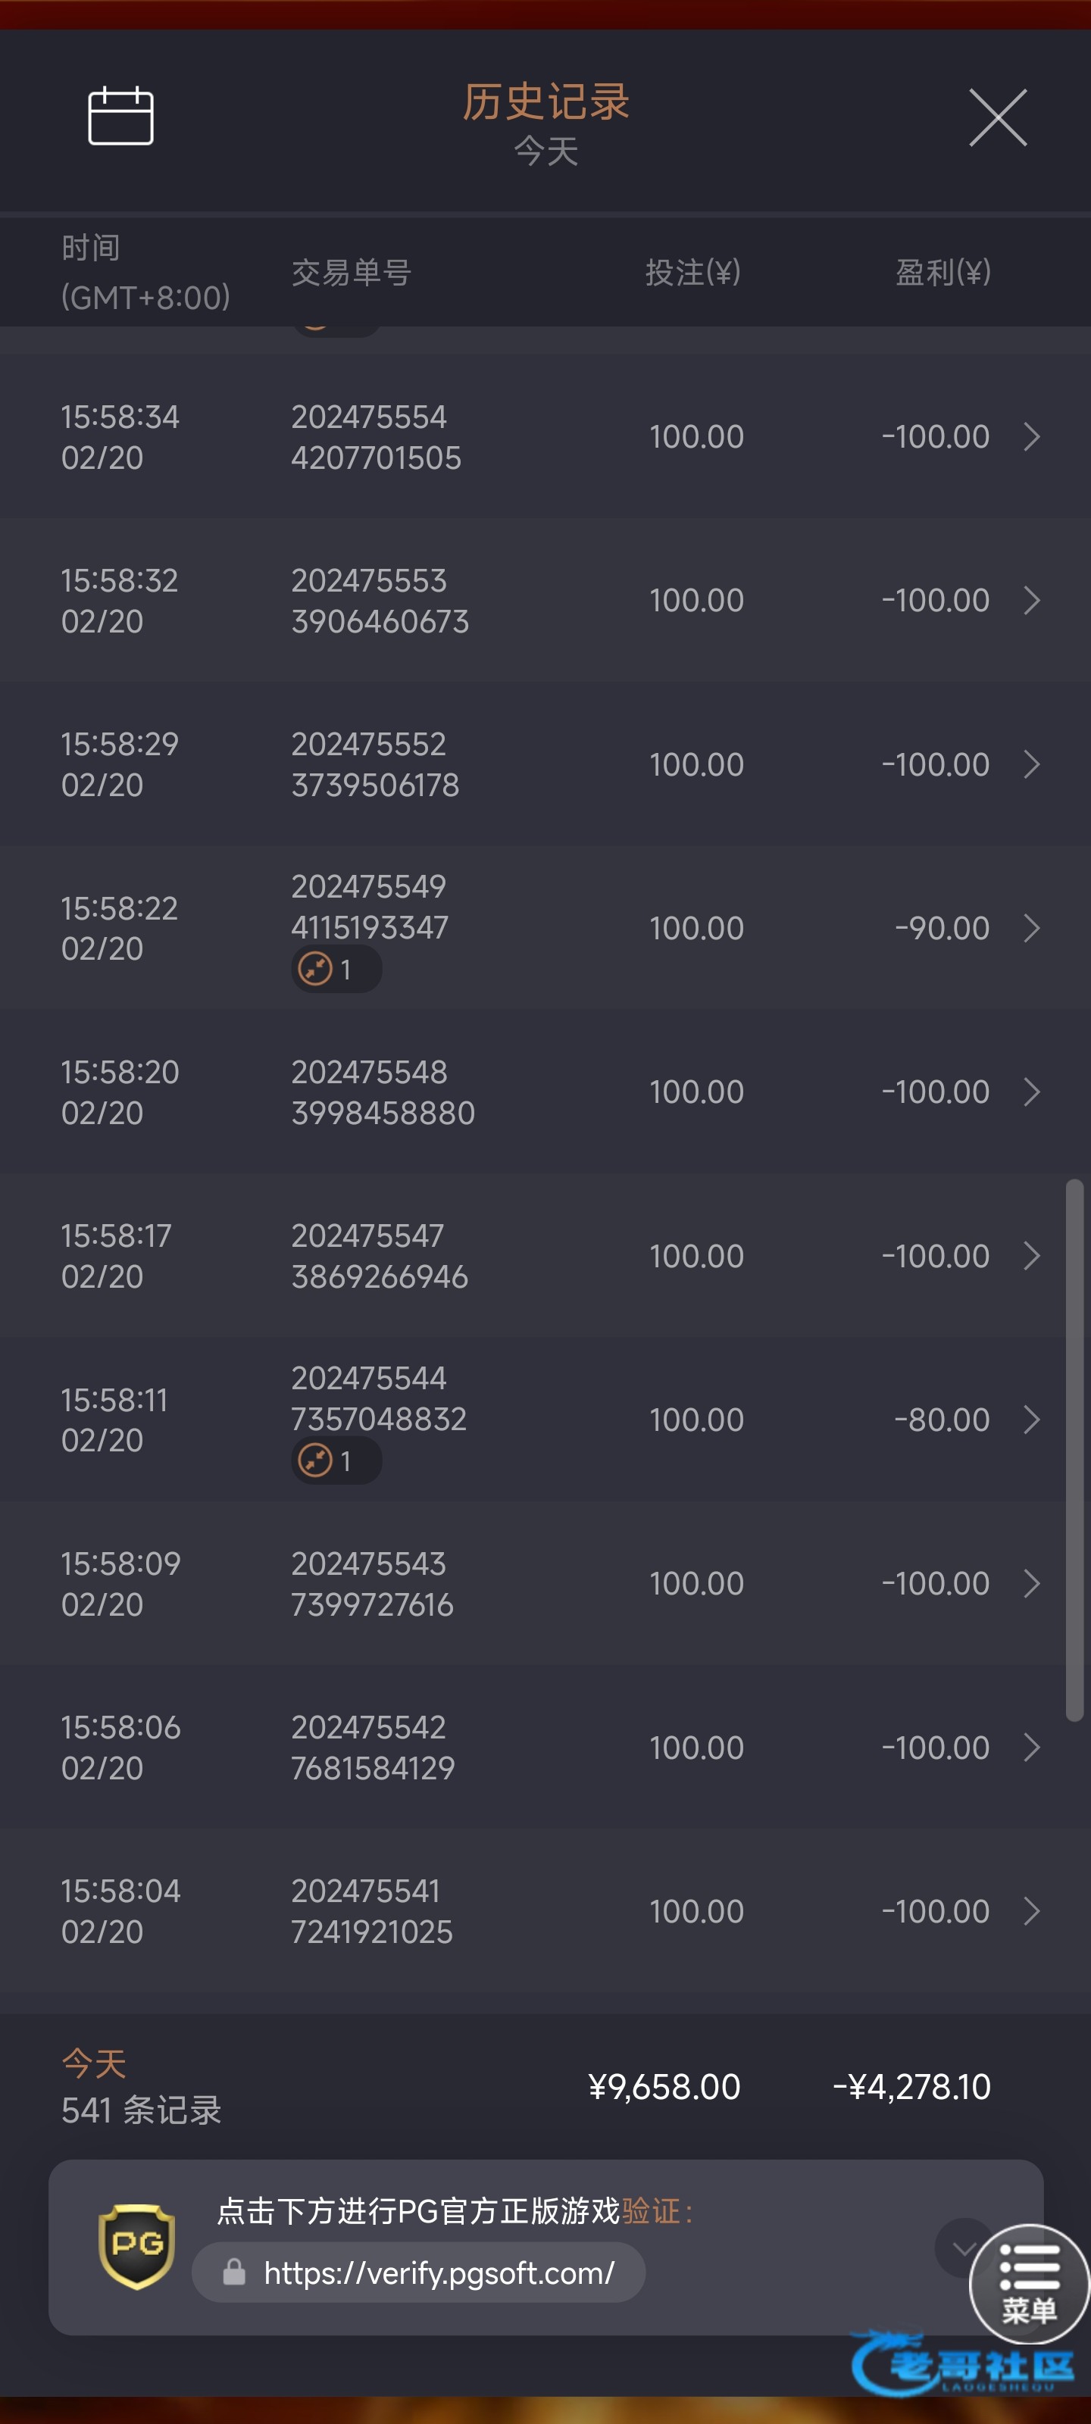
Task: Open the -80.00 profit record arrow
Action: (x=1032, y=1419)
